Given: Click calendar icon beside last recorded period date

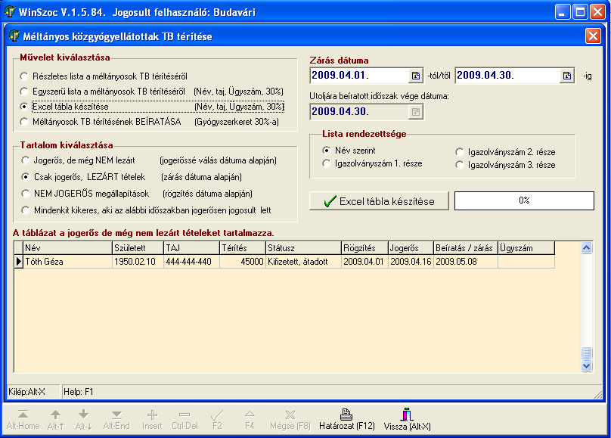Looking at the screenshot, I should coord(416,112).
